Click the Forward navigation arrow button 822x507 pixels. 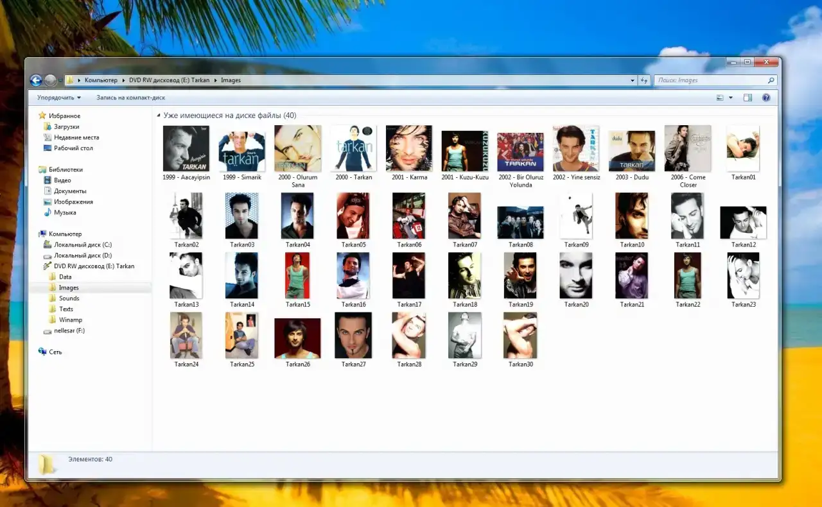[x=51, y=80]
